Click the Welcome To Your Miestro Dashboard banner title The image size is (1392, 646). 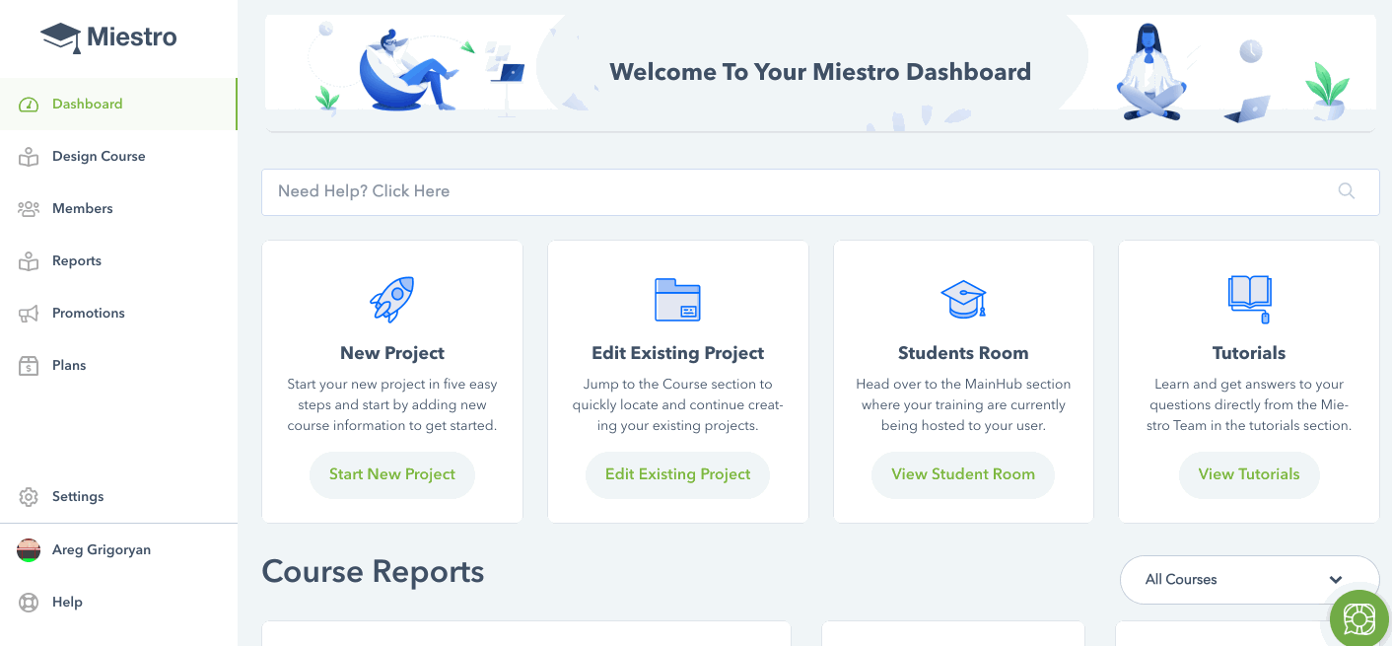[820, 72]
